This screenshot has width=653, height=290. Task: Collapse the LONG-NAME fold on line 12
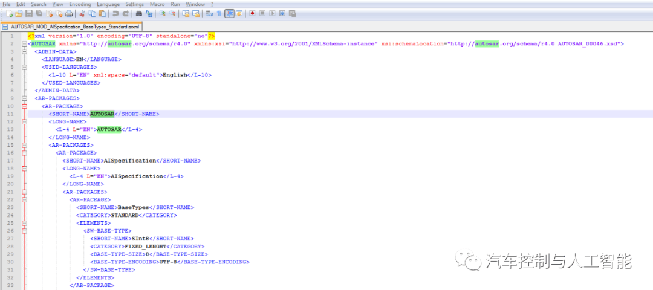(25, 122)
